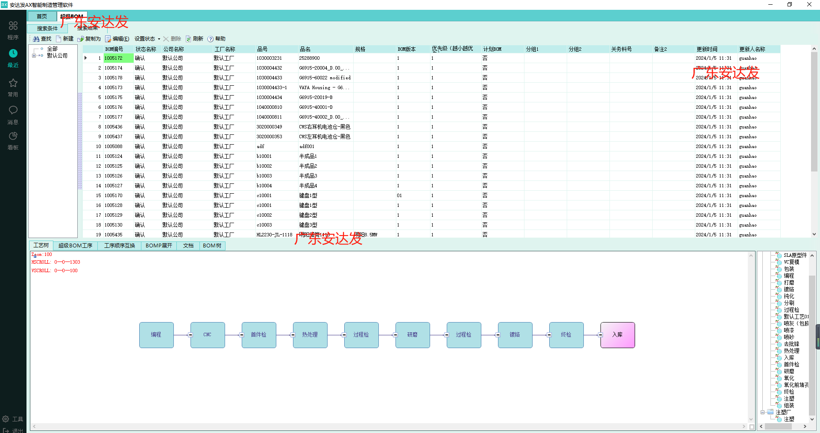This screenshot has height=433, width=820.
Task: Click the gear icon beside 氧化
Action: click(779, 378)
